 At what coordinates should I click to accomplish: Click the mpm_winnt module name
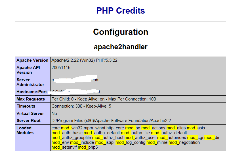coord(94,128)
